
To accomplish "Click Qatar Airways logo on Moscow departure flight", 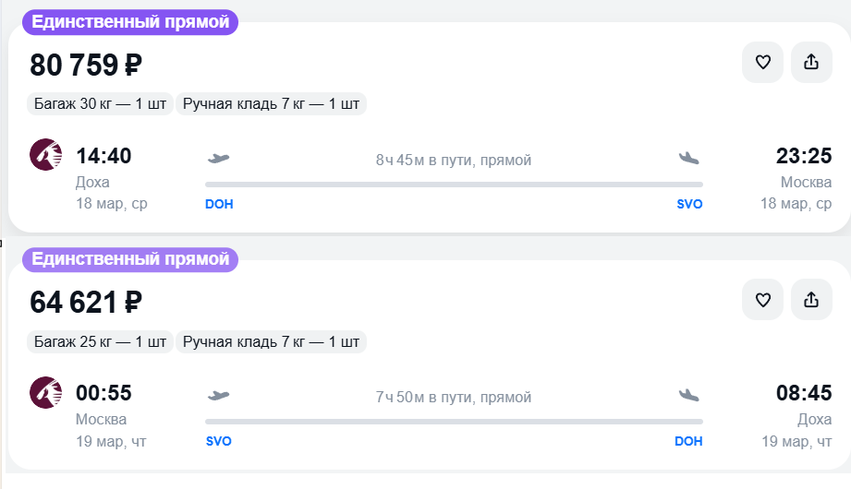I will (x=46, y=392).
